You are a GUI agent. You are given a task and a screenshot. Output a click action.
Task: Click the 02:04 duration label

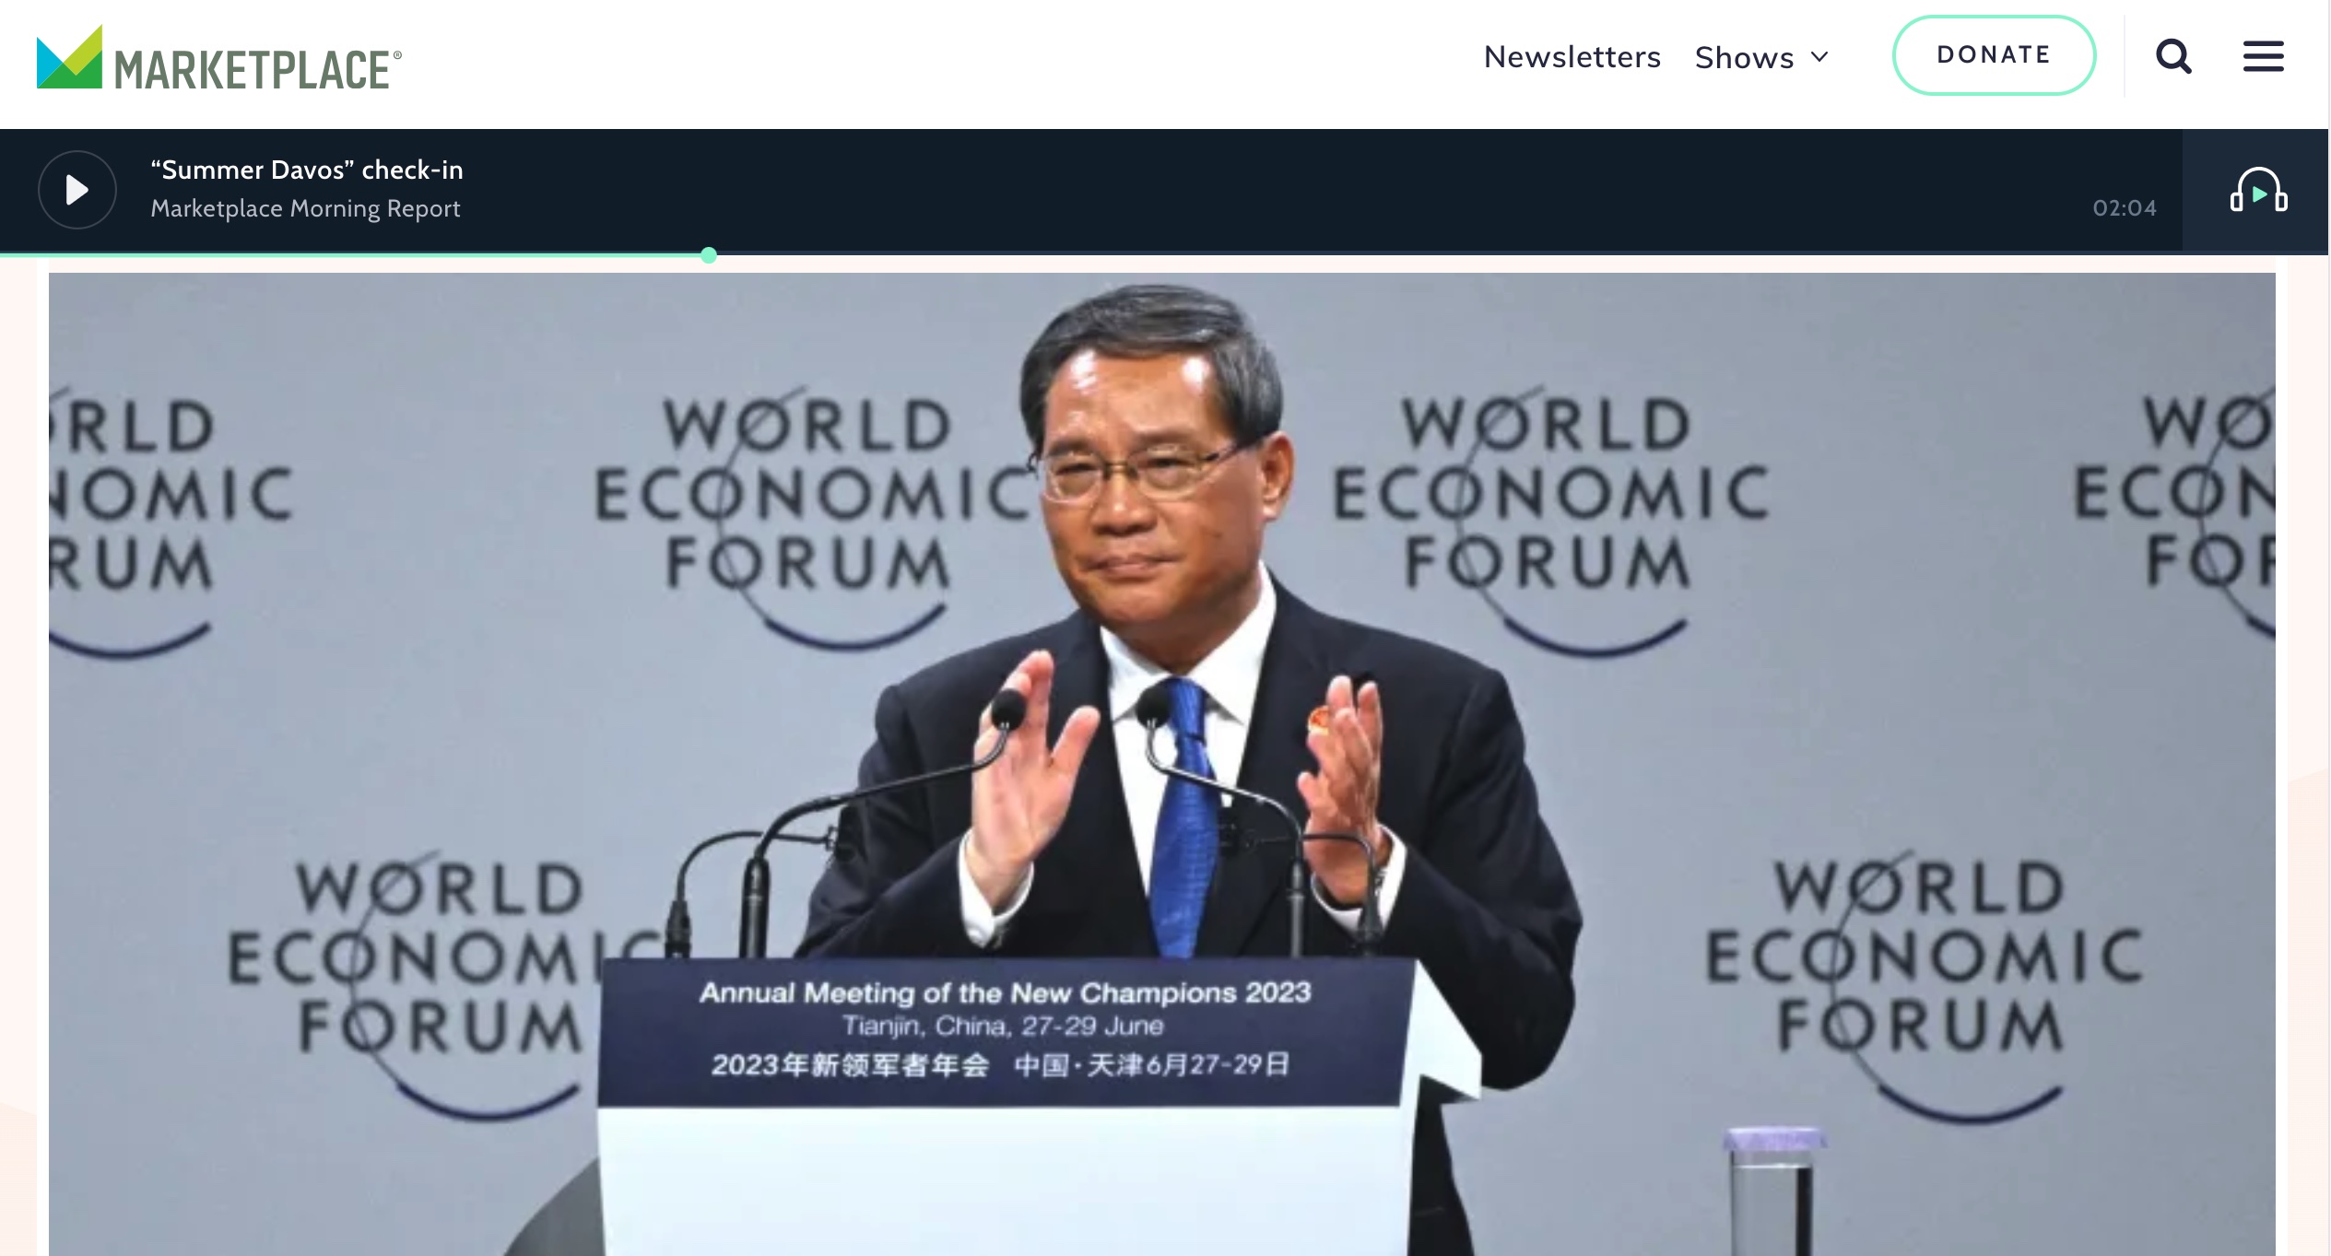[x=2125, y=208]
